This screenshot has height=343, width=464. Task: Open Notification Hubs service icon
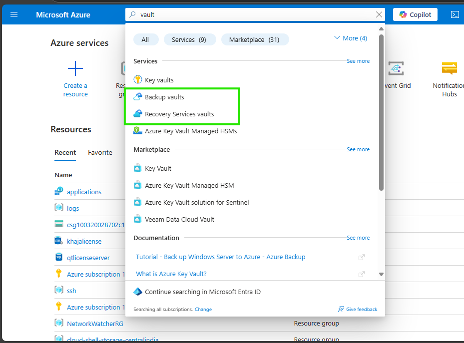[x=449, y=68]
